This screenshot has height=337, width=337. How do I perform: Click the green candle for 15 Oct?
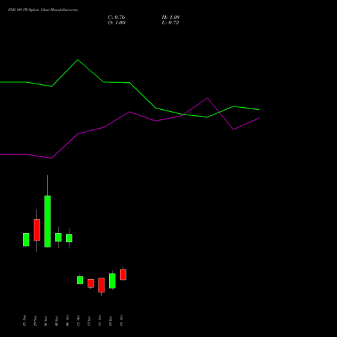click(x=113, y=280)
